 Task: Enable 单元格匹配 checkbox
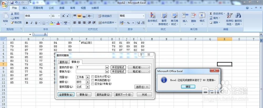click(x=93, y=80)
